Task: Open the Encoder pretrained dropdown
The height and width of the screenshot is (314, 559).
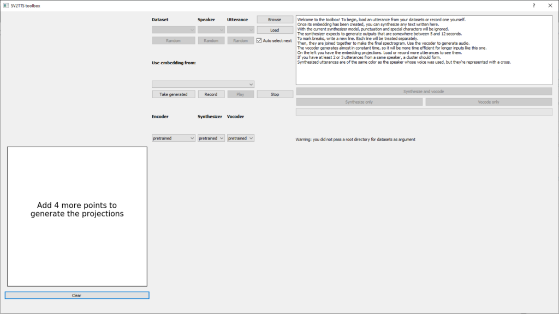Action: (x=174, y=138)
